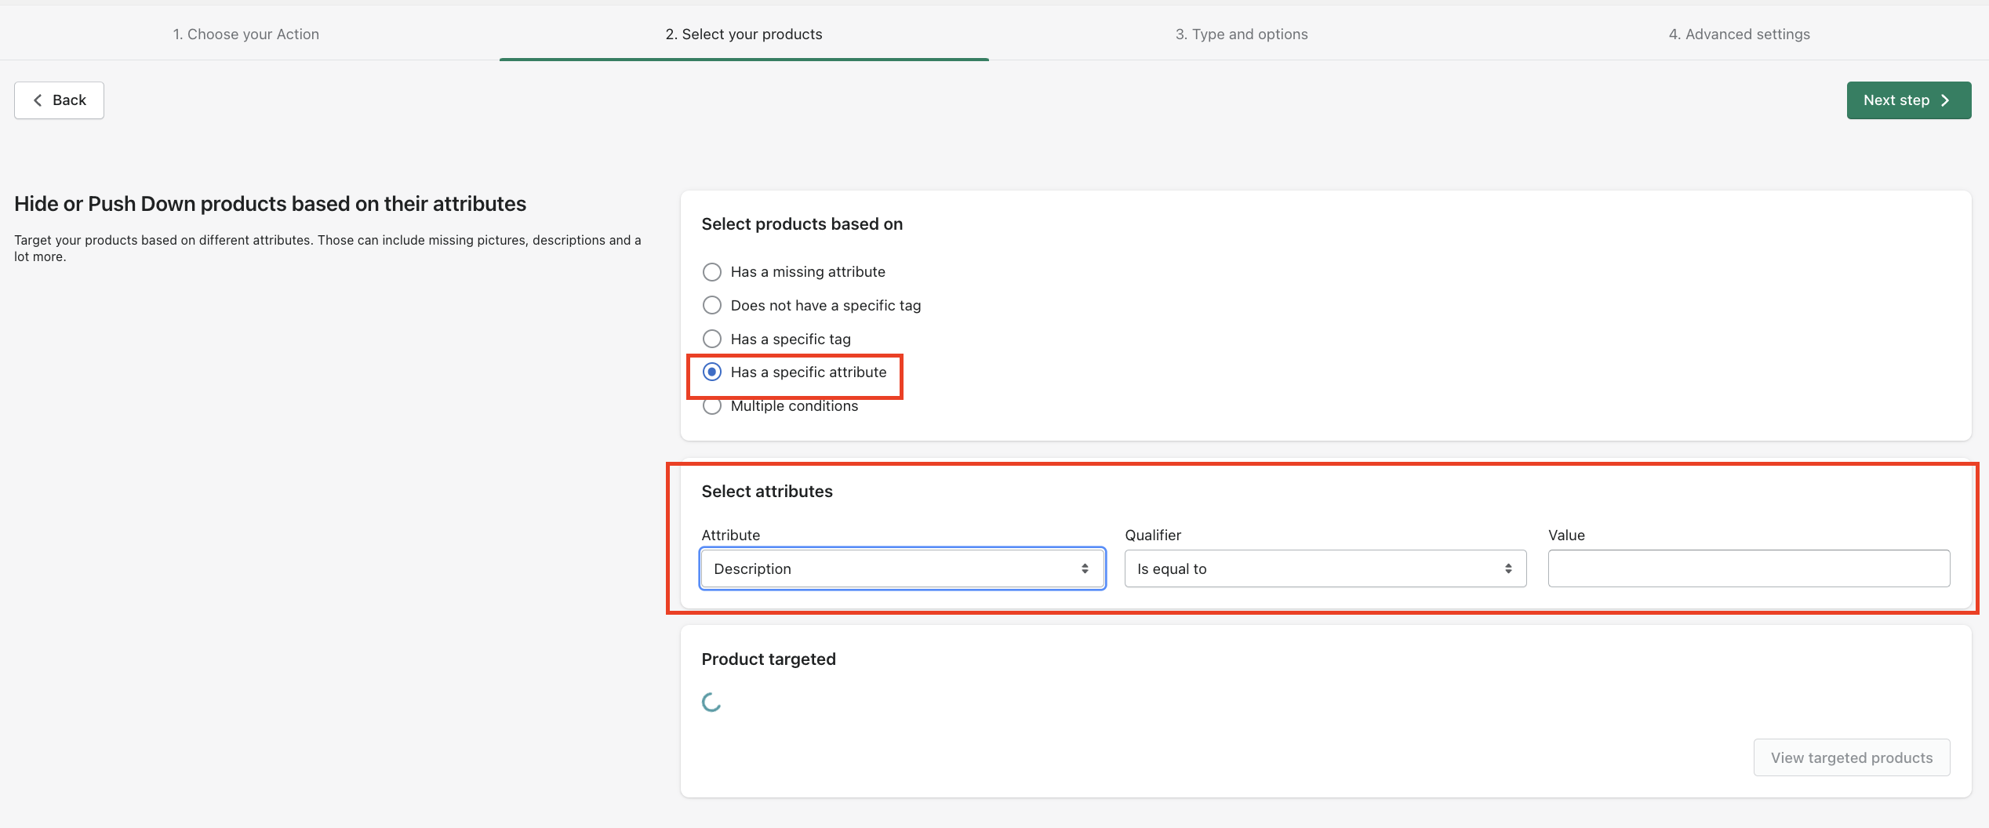
Task: Enable the 'Multiple conditions' radio option
Action: pos(712,406)
